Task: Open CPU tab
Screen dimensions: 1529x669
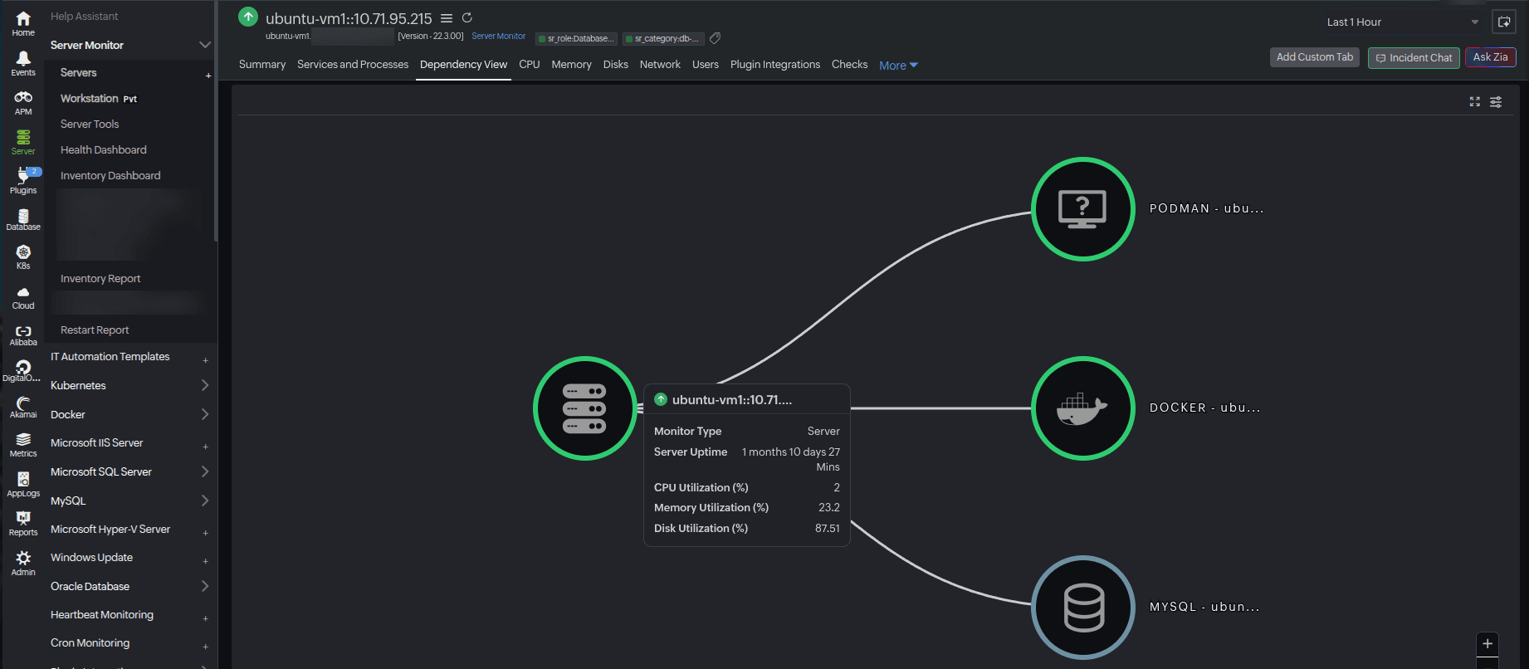Action: pos(530,65)
